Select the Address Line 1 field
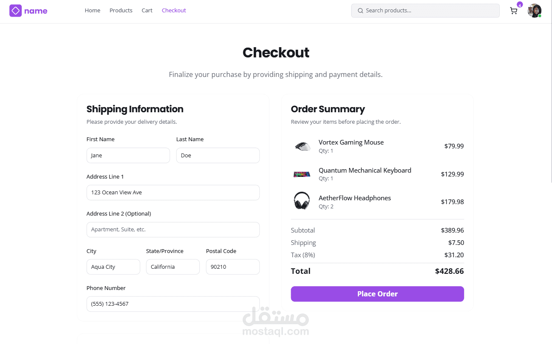The image size is (552, 344). (173, 193)
